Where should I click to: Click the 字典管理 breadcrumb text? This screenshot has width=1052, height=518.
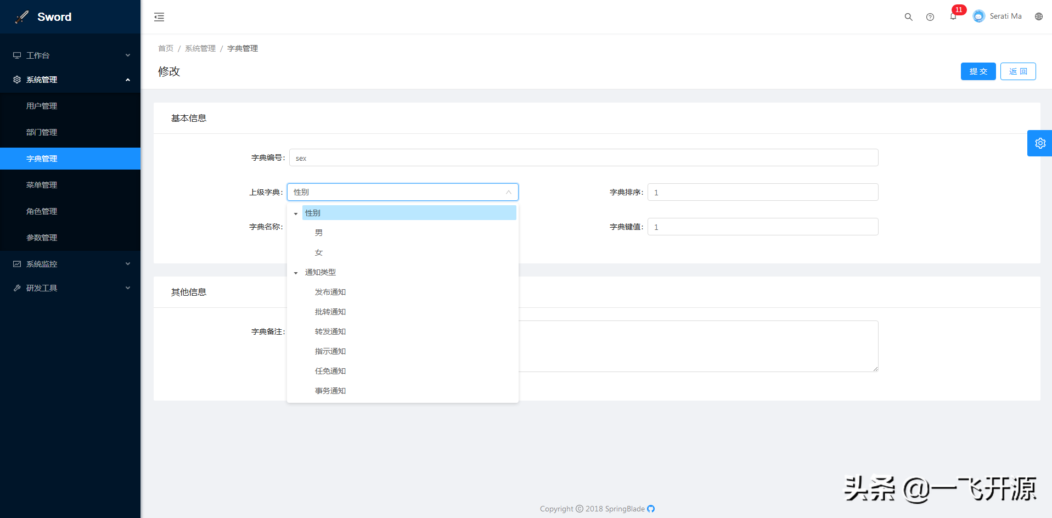point(243,48)
